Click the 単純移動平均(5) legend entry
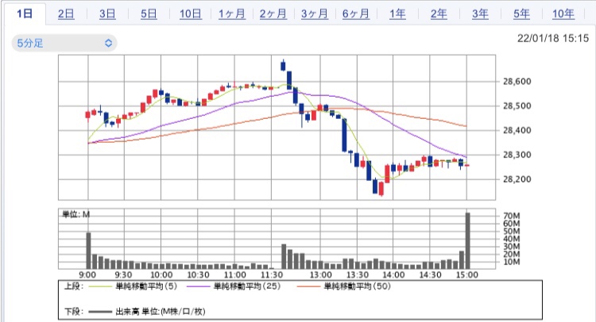Screen dimensions: 596x322 click(x=146, y=286)
